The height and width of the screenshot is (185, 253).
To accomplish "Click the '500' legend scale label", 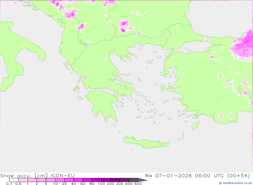I will coord(138,183).
